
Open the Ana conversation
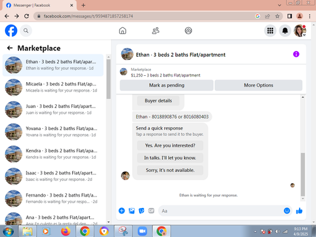click(x=53, y=218)
